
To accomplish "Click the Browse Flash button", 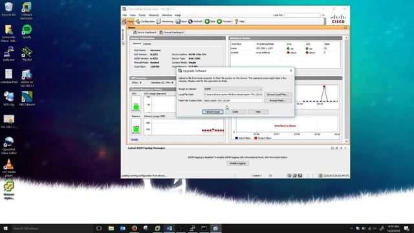I will [x=278, y=101].
